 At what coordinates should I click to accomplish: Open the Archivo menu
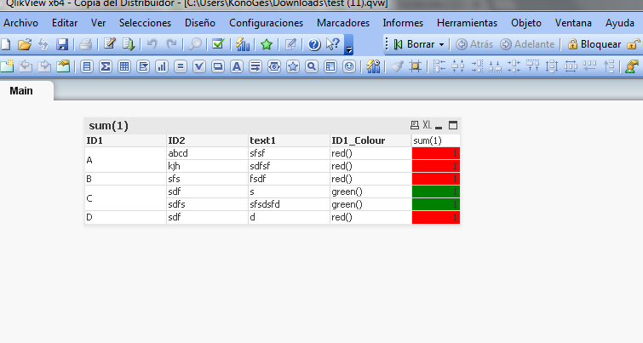pyautogui.click(x=21, y=23)
